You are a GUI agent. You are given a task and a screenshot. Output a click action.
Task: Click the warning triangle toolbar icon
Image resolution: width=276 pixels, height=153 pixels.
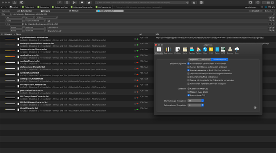pyautogui.click(x=15, y=2)
